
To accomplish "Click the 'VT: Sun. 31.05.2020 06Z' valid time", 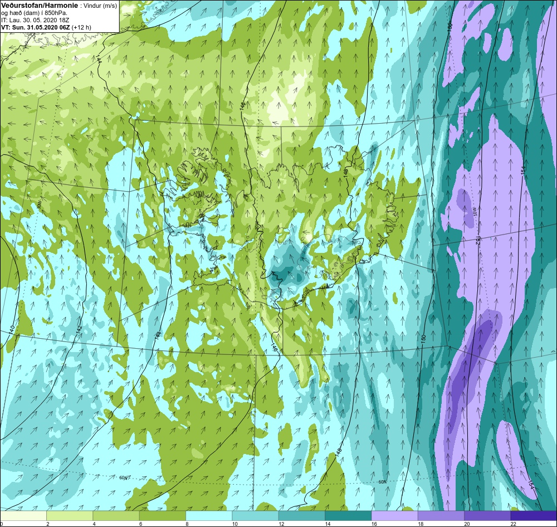I will 36,27.
